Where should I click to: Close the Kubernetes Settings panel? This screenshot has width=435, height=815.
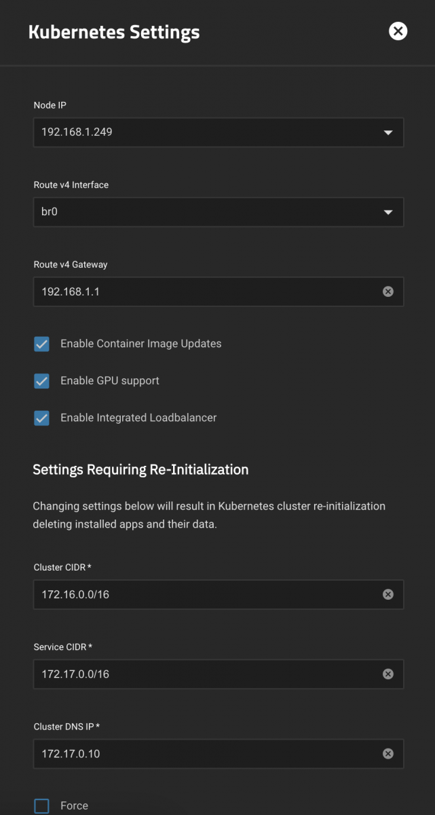[398, 31]
